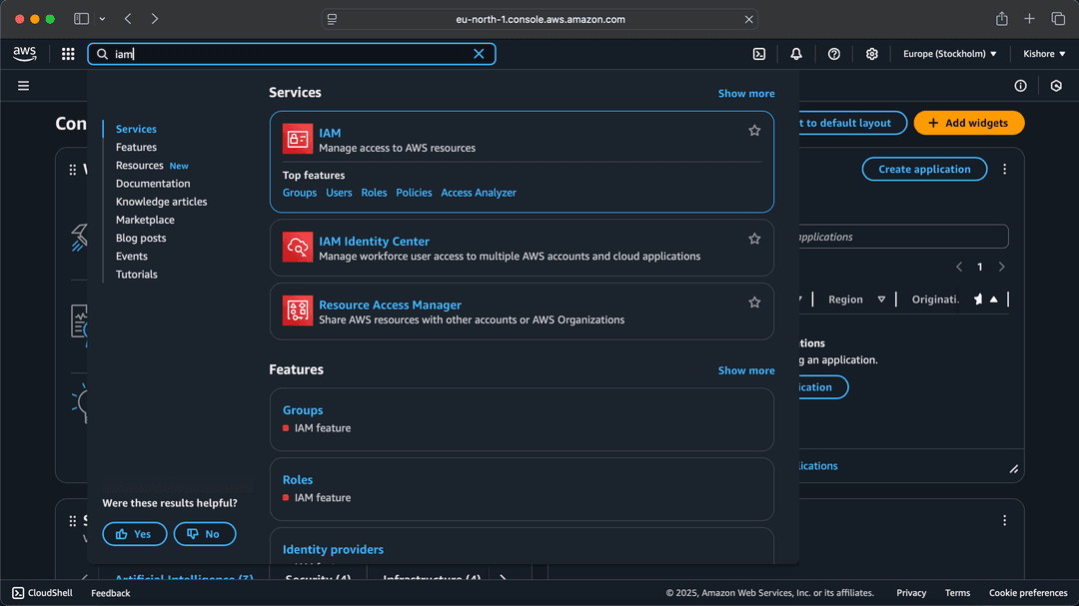Viewport: 1079px width, 606px height.
Task: Star the IAM Identity Center service
Action: pyautogui.click(x=754, y=240)
